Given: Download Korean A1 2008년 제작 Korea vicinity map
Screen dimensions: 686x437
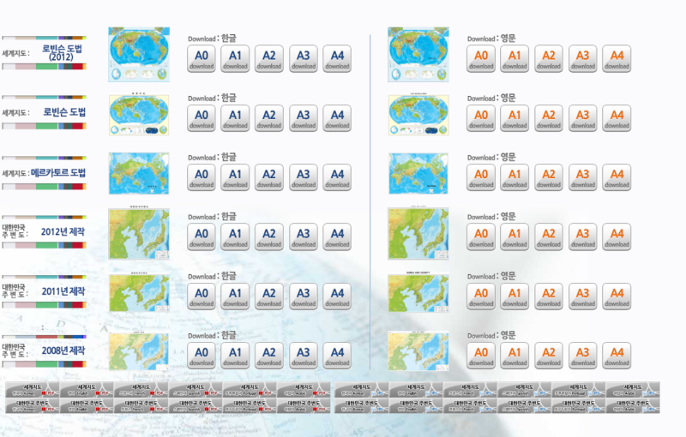Looking at the screenshot, I should tap(235, 356).
